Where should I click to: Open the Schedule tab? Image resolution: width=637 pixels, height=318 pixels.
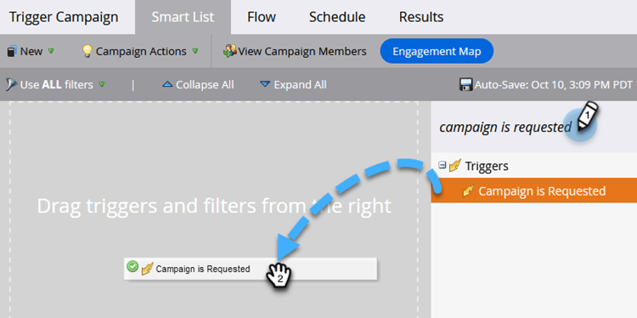tap(337, 17)
